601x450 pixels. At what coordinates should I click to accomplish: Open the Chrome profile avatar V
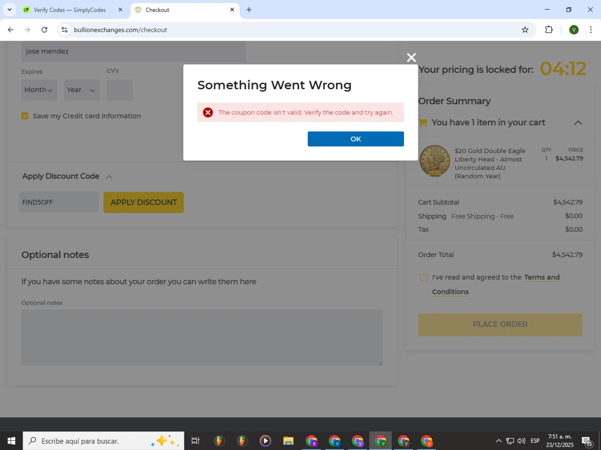click(574, 30)
